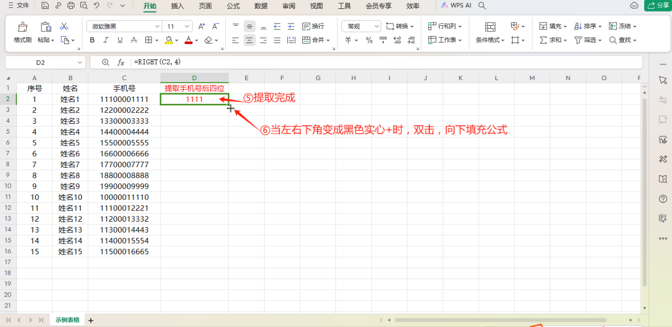This screenshot has height=327, width=672.
Task: Open the 查找 find menu
Action: pyautogui.click(x=623, y=40)
